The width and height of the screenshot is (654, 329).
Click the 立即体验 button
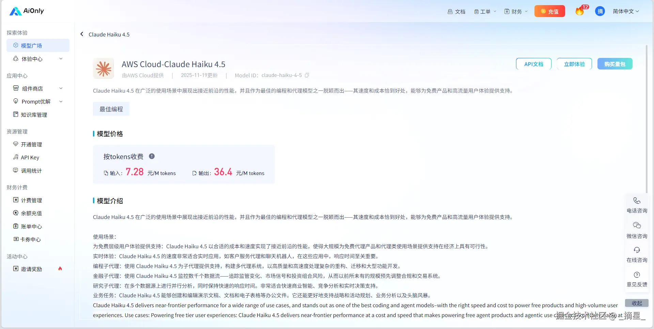point(574,64)
